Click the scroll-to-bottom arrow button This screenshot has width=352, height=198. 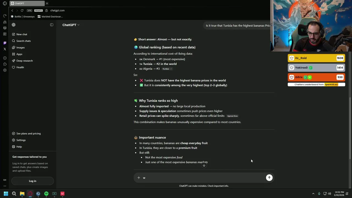click(x=204, y=165)
